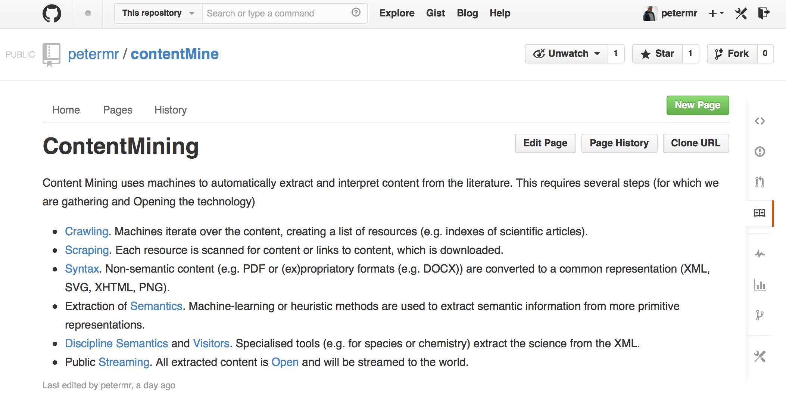Toggle Star on this repository
Image resolution: width=786 pixels, height=407 pixels.
click(x=658, y=54)
